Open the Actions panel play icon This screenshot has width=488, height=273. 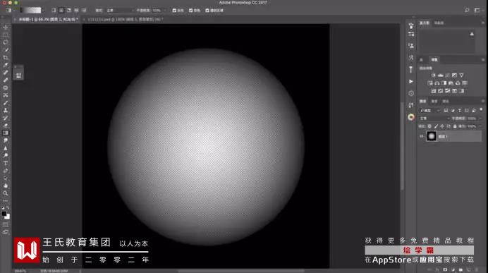coord(411,81)
